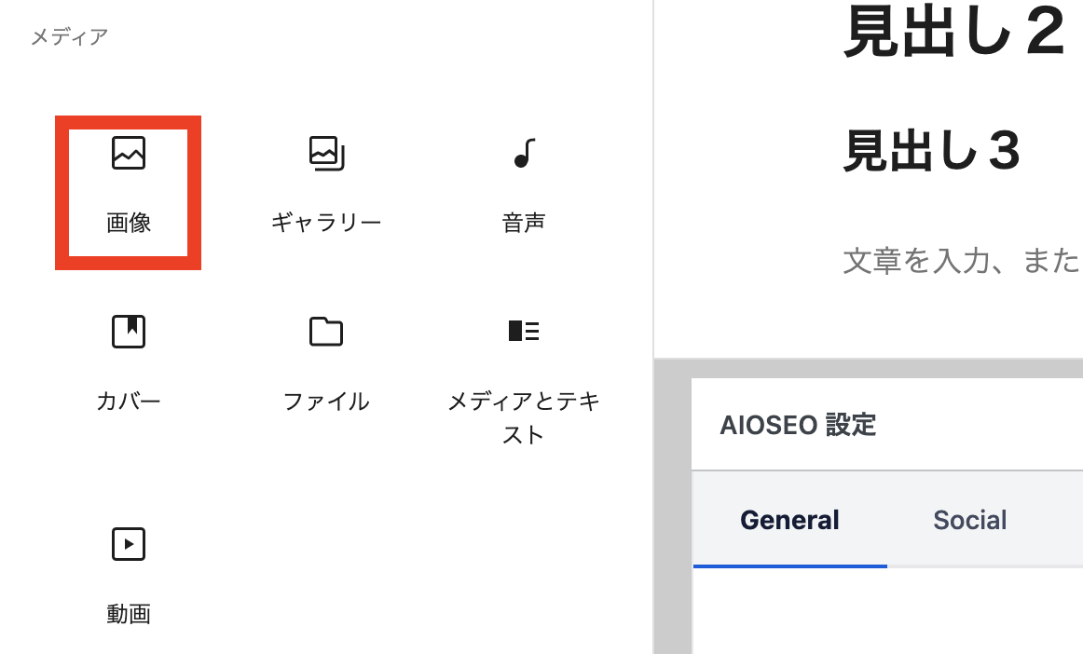This screenshot has width=1083, height=654.
Task: Click the カバー text label
Action: (x=129, y=401)
